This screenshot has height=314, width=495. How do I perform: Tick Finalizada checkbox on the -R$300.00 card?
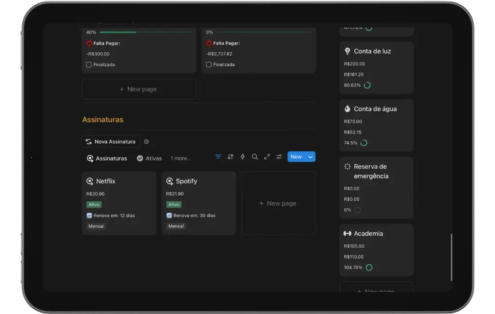pos(89,64)
